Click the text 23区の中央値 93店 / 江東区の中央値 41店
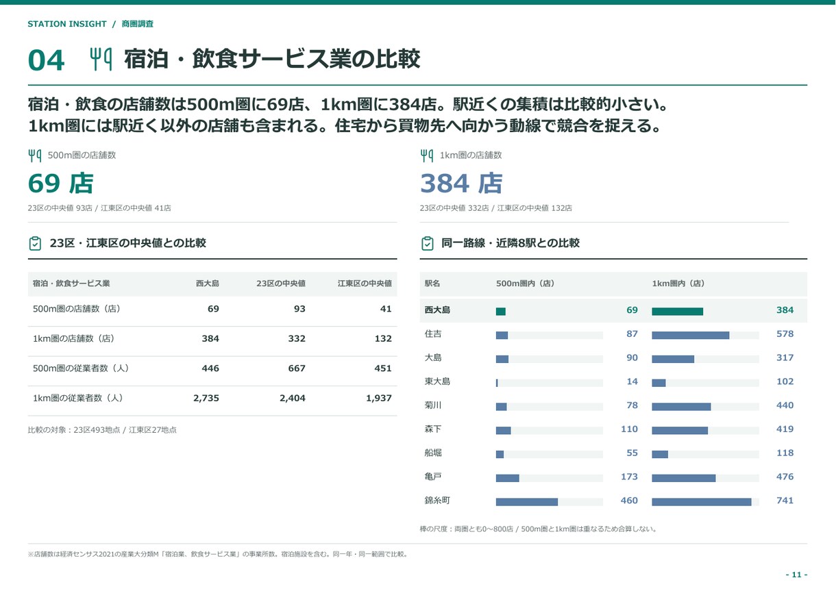This screenshot has height=591, width=836. 99,208
